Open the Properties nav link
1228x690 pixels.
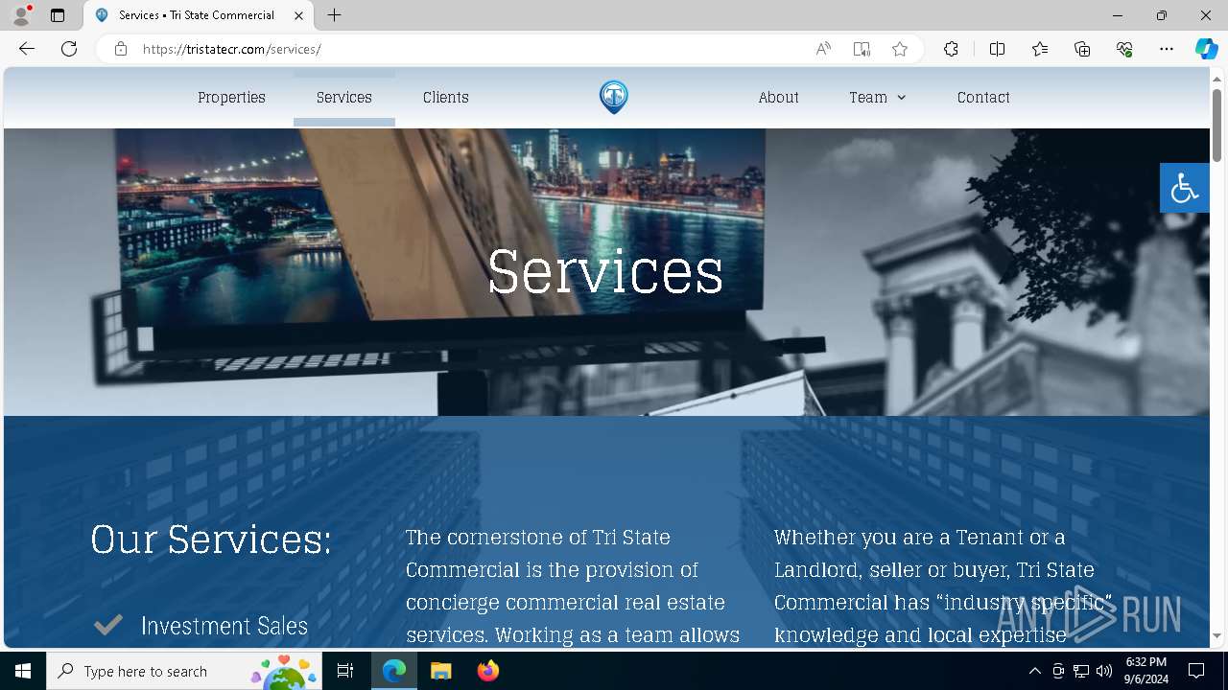pyautogui.click(x=231, y=98)
